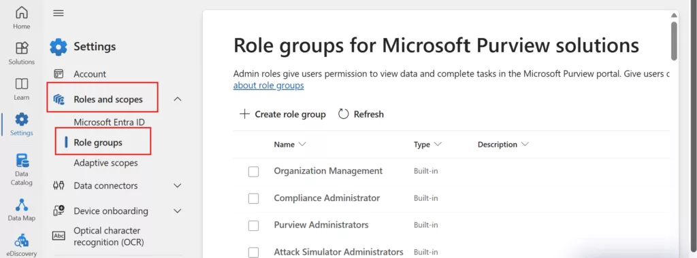This screenshot has height=258, width=697.
Task: Click the Create role group button
Action: pyautogui.click(x=282, y=114)
